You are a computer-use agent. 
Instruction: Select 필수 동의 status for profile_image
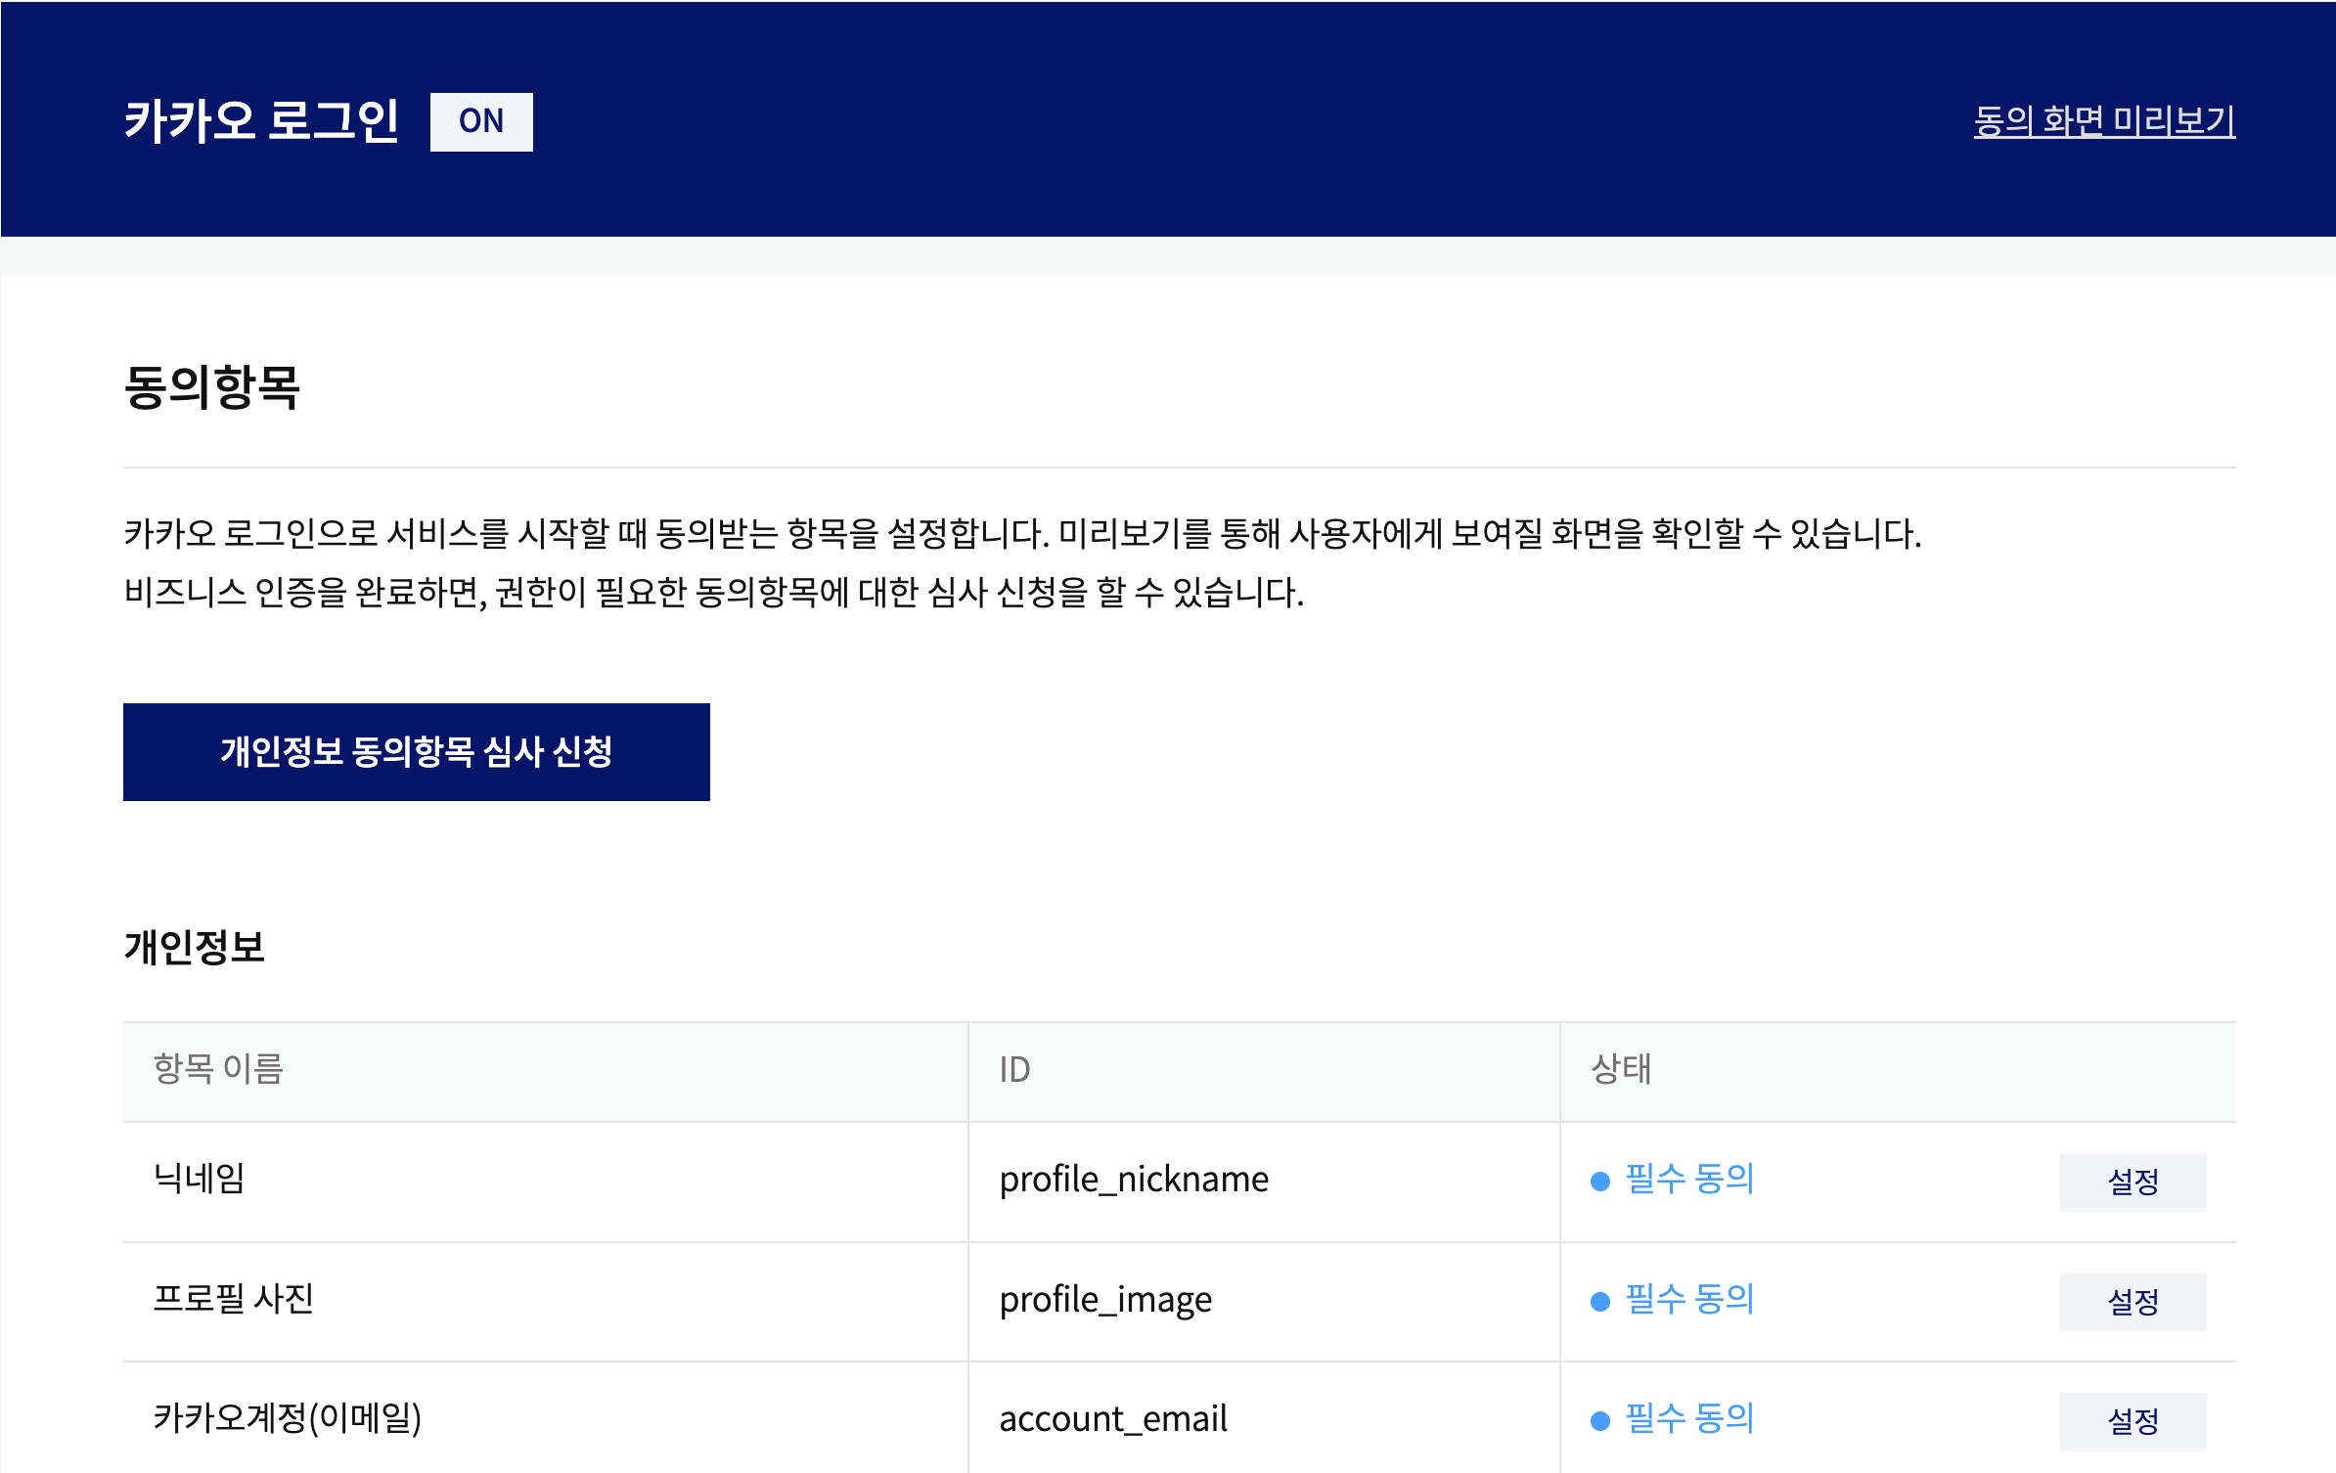pyautogui.click(x=1688, y=1299)
